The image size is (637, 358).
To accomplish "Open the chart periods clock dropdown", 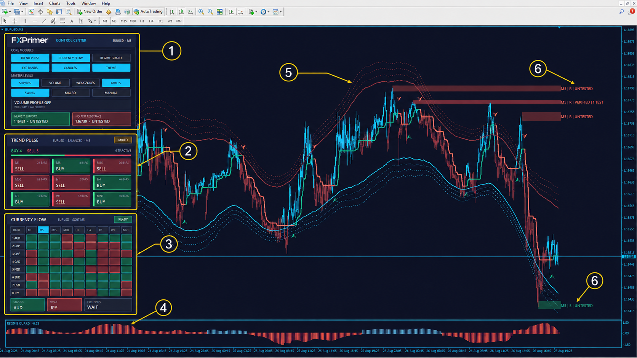I will (x=268, y=12).
